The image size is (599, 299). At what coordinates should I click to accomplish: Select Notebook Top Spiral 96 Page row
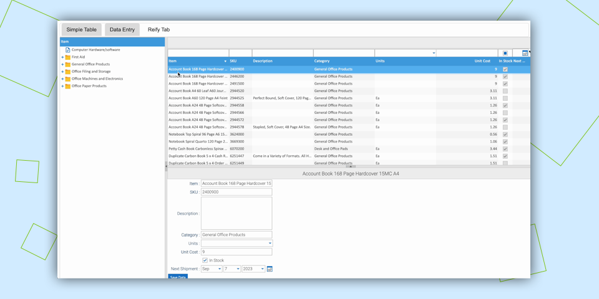coord(349,135)
